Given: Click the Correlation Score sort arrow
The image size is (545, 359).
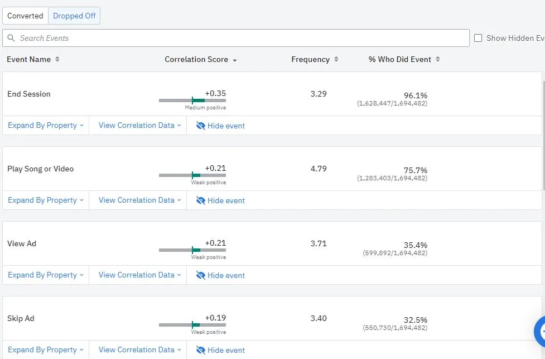Looking at the screenshot, I should [x=235, y=60].
